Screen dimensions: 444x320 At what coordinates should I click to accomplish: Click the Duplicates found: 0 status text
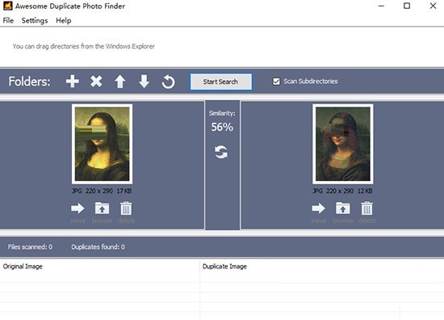coord(98,247)
